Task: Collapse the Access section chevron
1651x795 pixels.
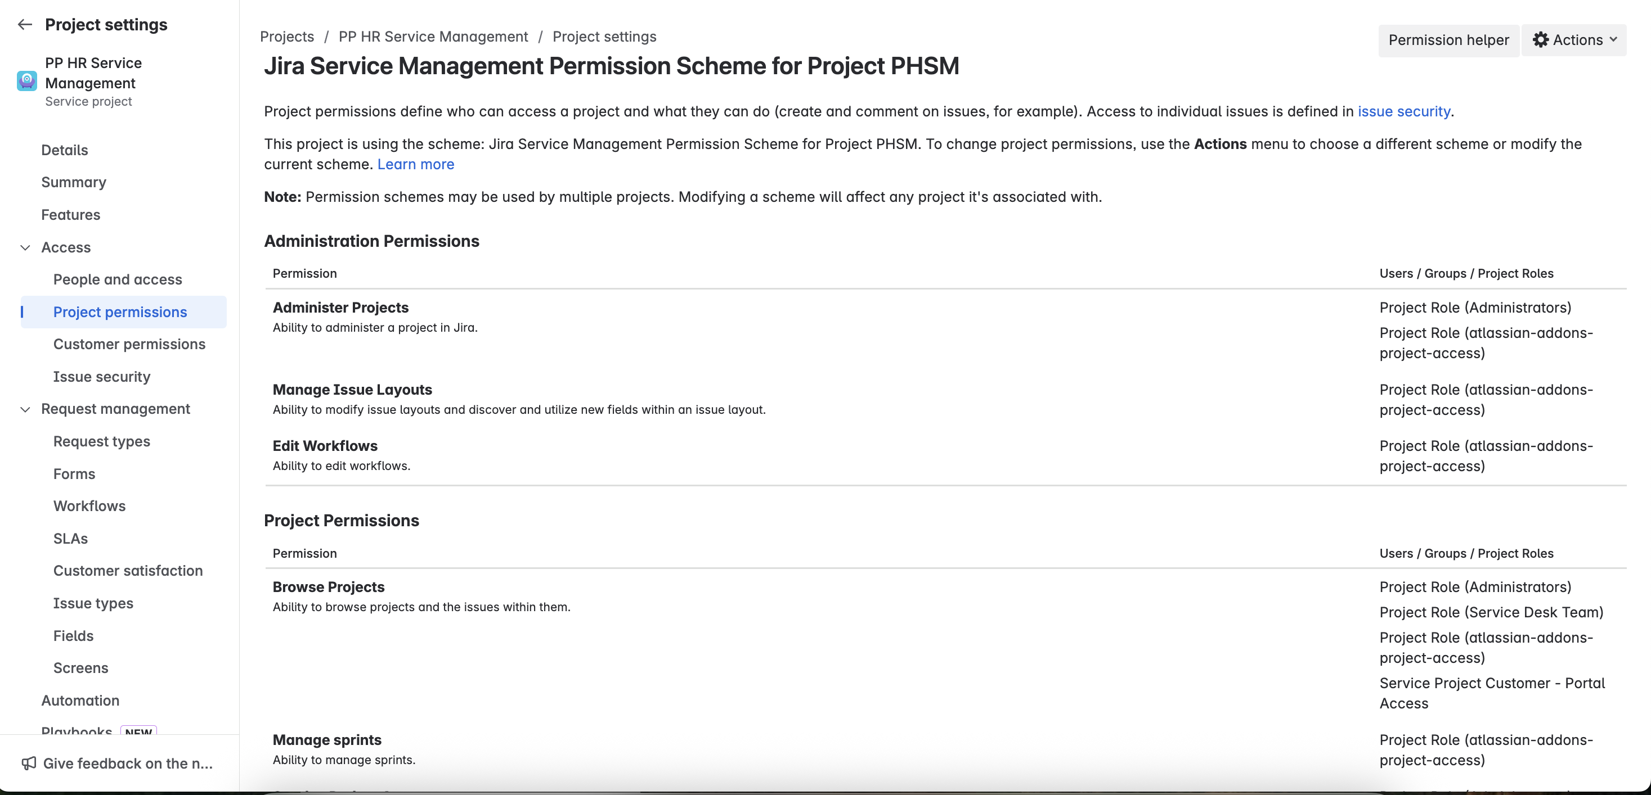Action: click(25, 247)
